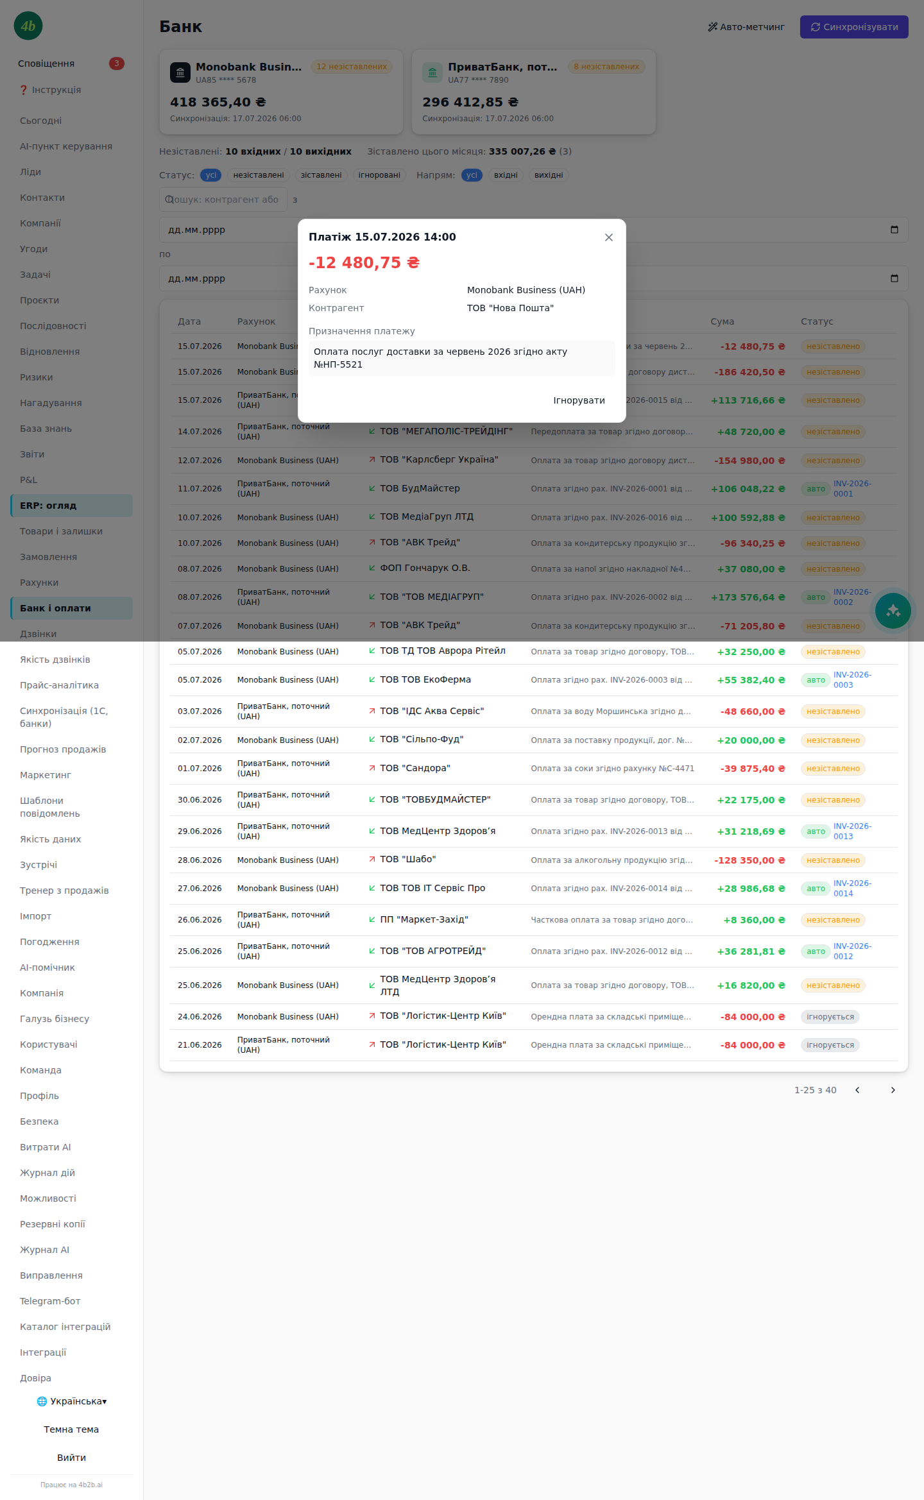924x1500 pixels.
Task: Filter direction by вхідні
Action: click(x=506, y=175)
